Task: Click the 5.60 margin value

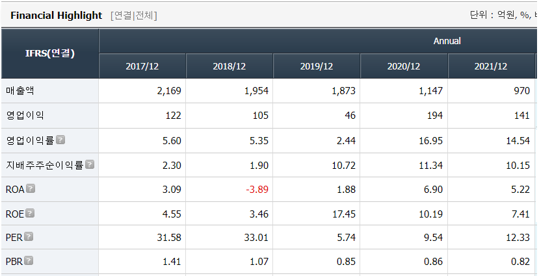Action: tap(172, 141)
